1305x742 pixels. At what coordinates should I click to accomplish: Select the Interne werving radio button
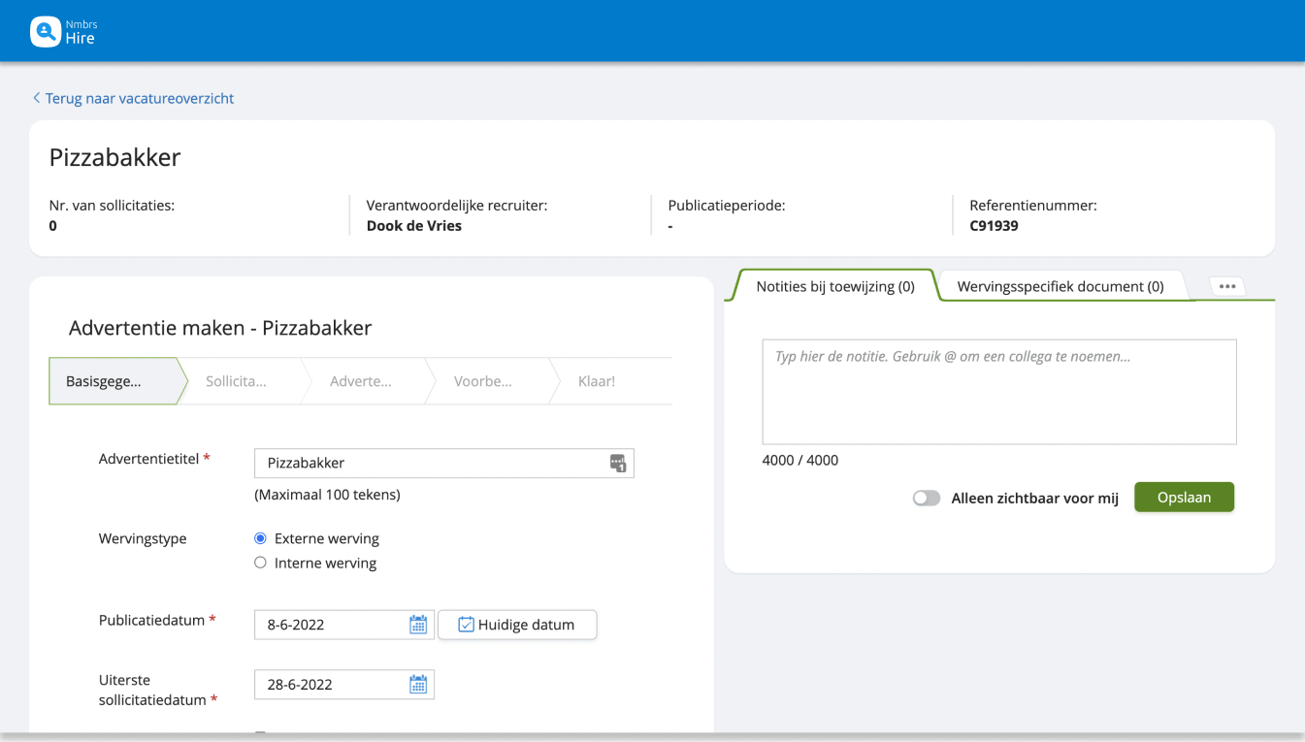click(260, 563)
